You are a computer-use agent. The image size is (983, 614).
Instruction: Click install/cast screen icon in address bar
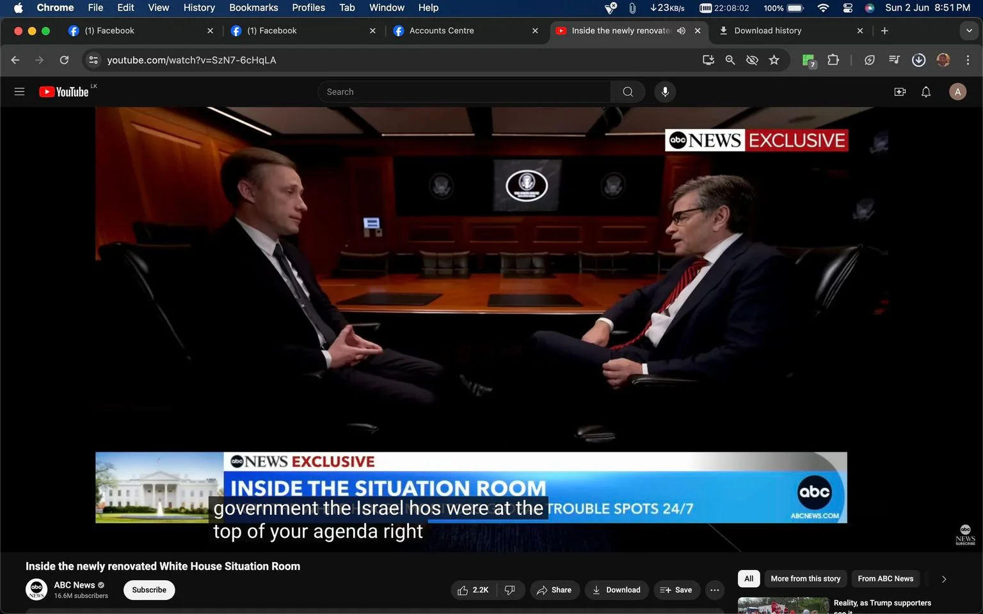click(708, 60)
